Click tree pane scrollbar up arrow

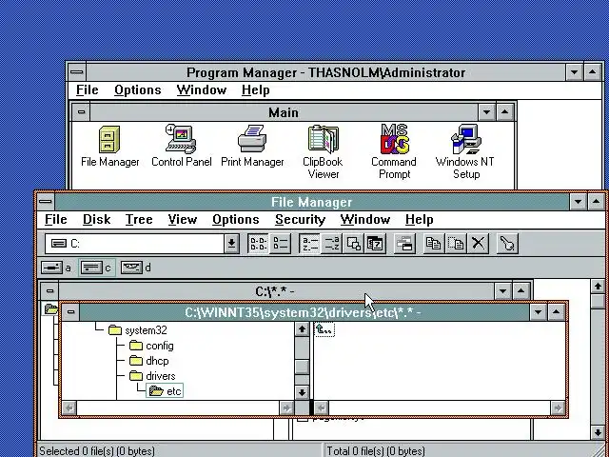pos(303,329)
